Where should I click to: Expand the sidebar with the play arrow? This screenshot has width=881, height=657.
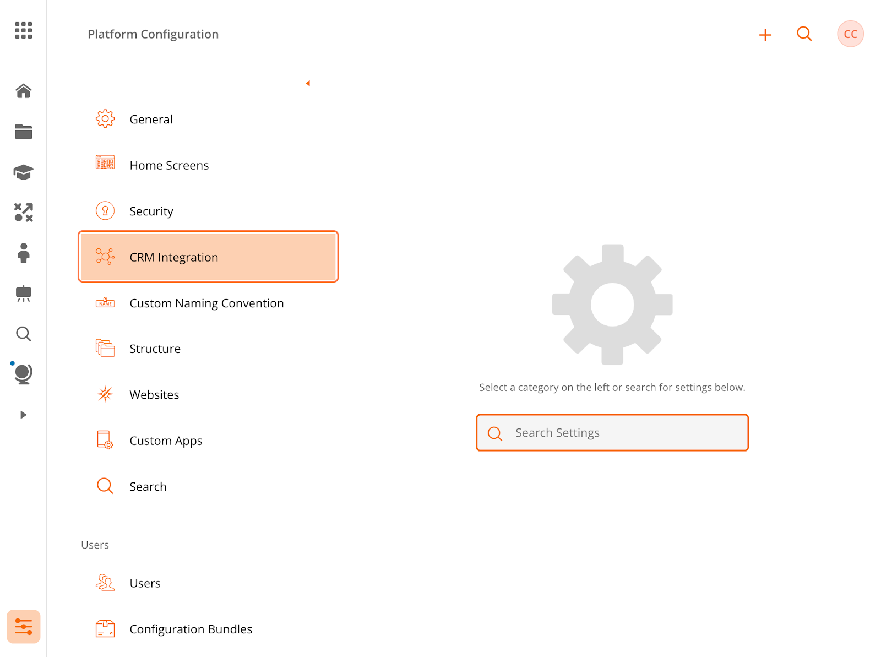pos(23,415)
